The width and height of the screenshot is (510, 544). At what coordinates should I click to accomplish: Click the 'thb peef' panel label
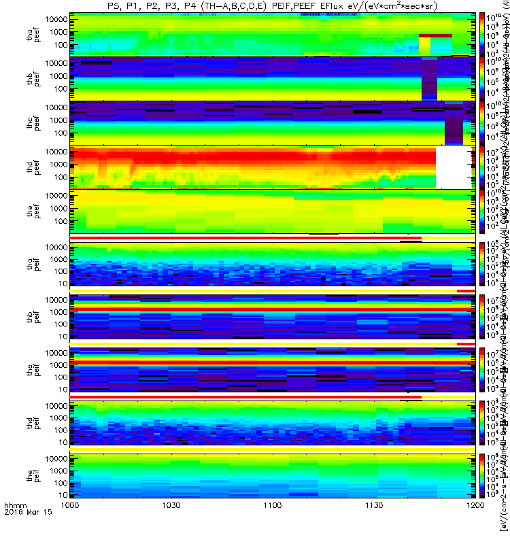(x=33, y=79)
